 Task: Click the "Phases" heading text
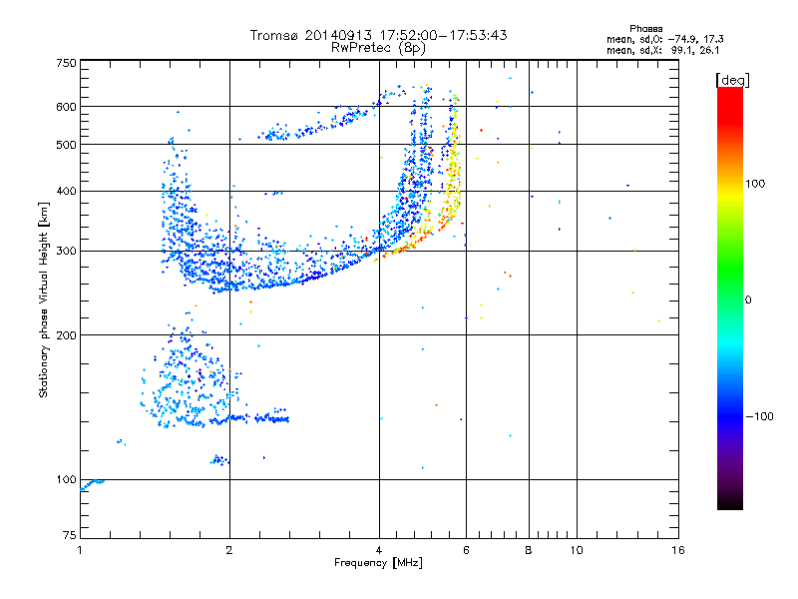(645, 29)
